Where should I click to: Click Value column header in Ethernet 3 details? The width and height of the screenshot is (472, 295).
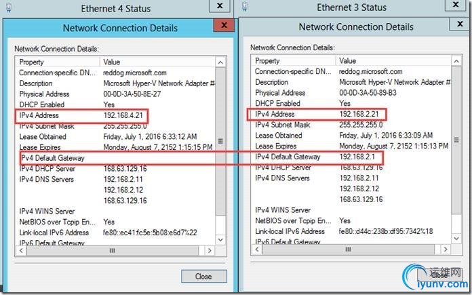[x=393, y=61]
